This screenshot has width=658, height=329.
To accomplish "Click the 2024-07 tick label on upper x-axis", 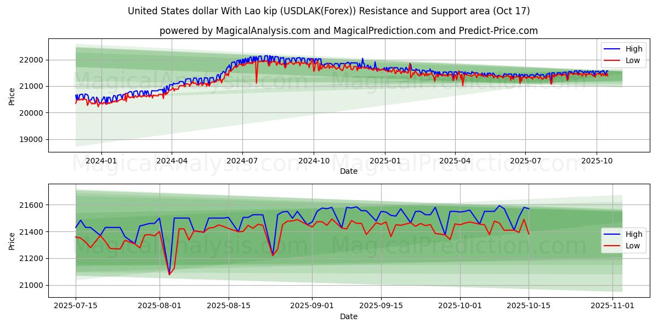I will coord(242,161).
